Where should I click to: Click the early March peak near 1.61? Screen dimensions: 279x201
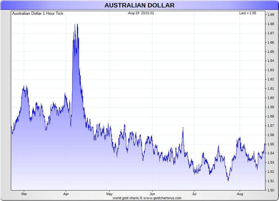coord(26,86)
